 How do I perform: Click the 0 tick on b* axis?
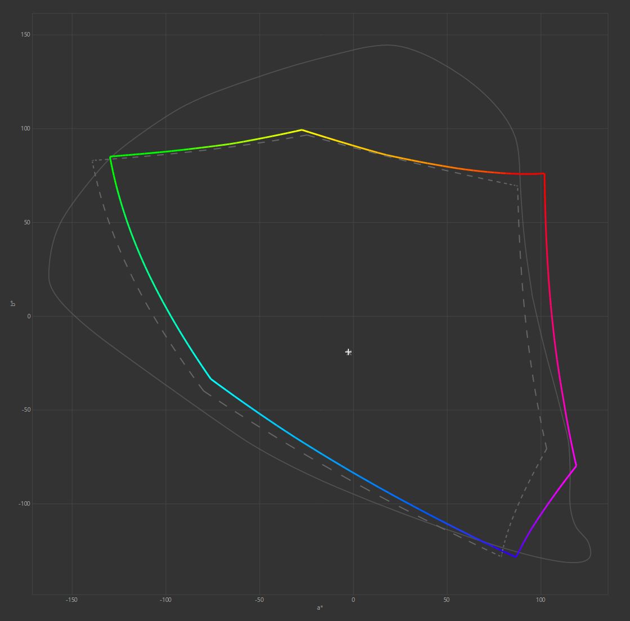[x=29, y=316]
